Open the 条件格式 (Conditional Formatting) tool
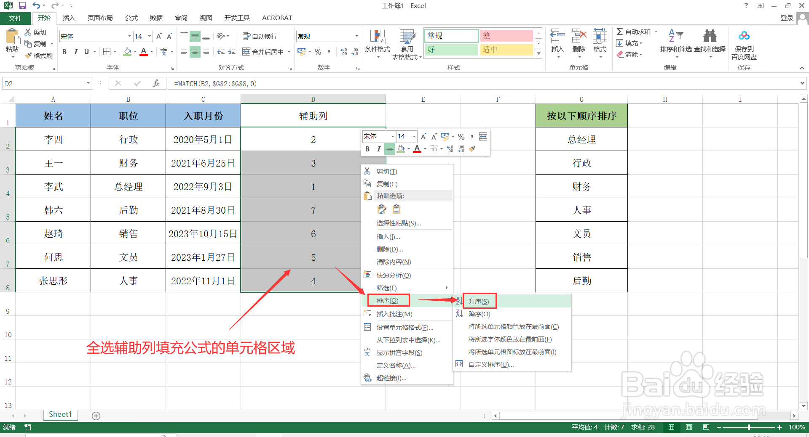This screenshot has width=809, height=437. coord(377,44)
